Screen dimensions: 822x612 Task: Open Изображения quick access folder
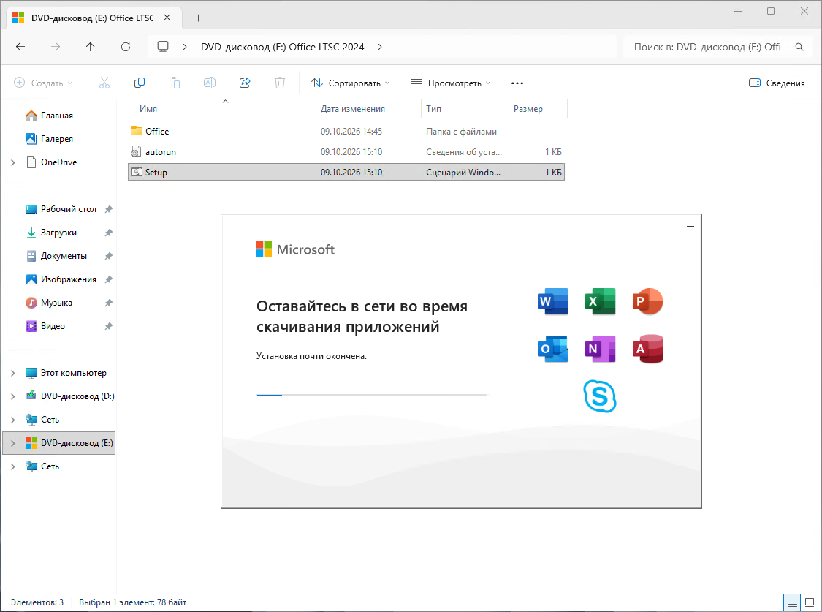point(68,279)
